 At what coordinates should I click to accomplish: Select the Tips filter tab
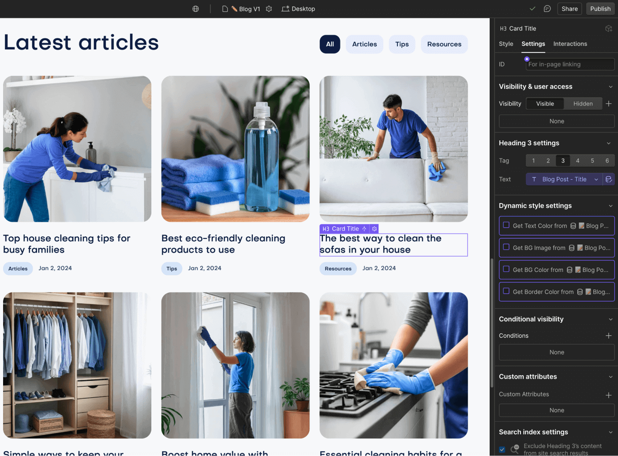point(402,44)
